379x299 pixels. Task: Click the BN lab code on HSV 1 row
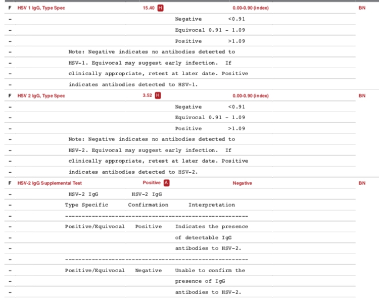[x=362, y=8]
